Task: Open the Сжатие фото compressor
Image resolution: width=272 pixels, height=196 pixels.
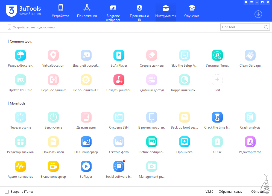Action: click(x=119, y=142)
